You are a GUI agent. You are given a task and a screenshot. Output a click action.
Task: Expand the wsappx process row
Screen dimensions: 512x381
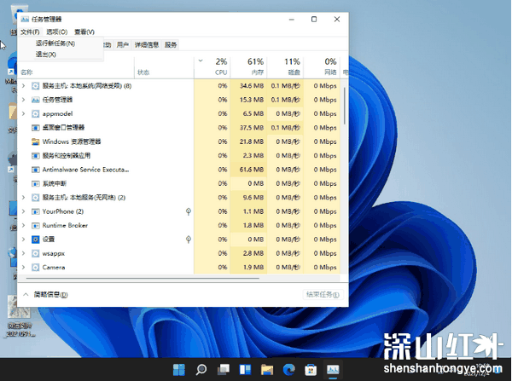click(23, 253)
